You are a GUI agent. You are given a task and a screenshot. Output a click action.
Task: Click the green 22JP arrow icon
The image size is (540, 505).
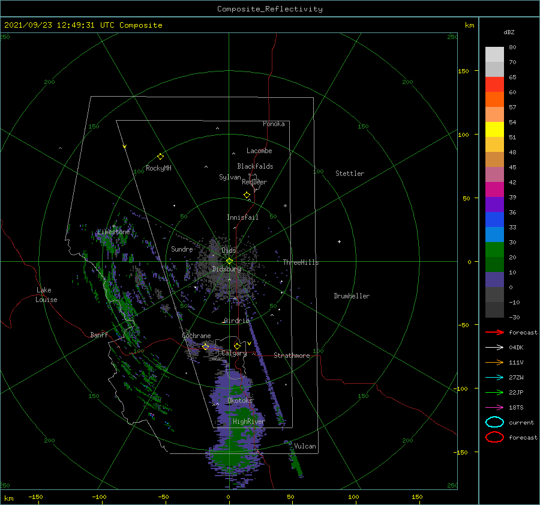point(494,392)
